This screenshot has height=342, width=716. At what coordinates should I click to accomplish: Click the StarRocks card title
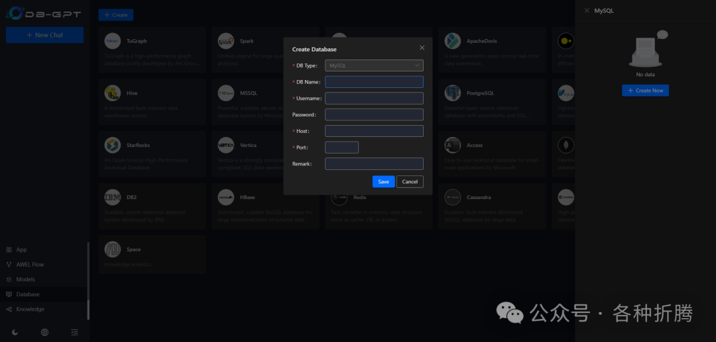pos(138,146)
